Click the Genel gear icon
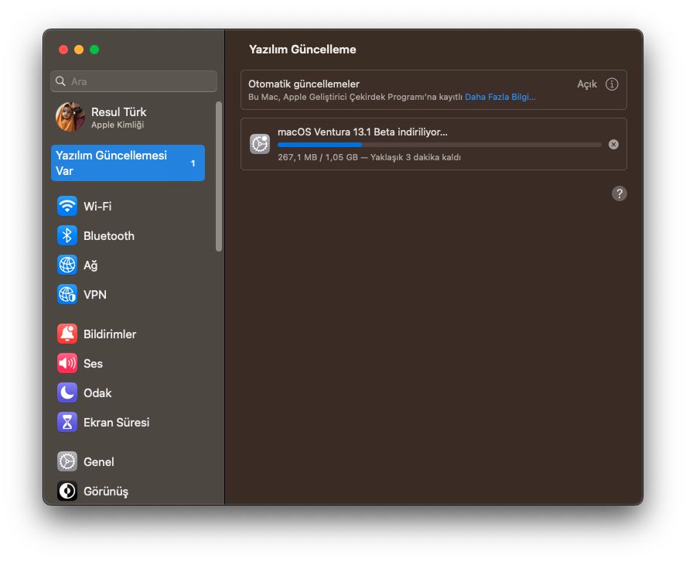686x562 pixels. pyautogui.click(x=67, y=461)
